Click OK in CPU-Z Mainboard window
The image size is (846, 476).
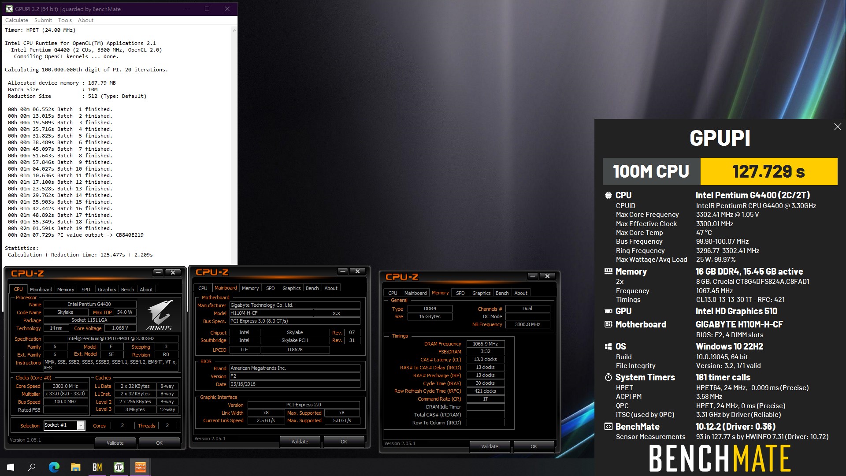coord(344,442)
